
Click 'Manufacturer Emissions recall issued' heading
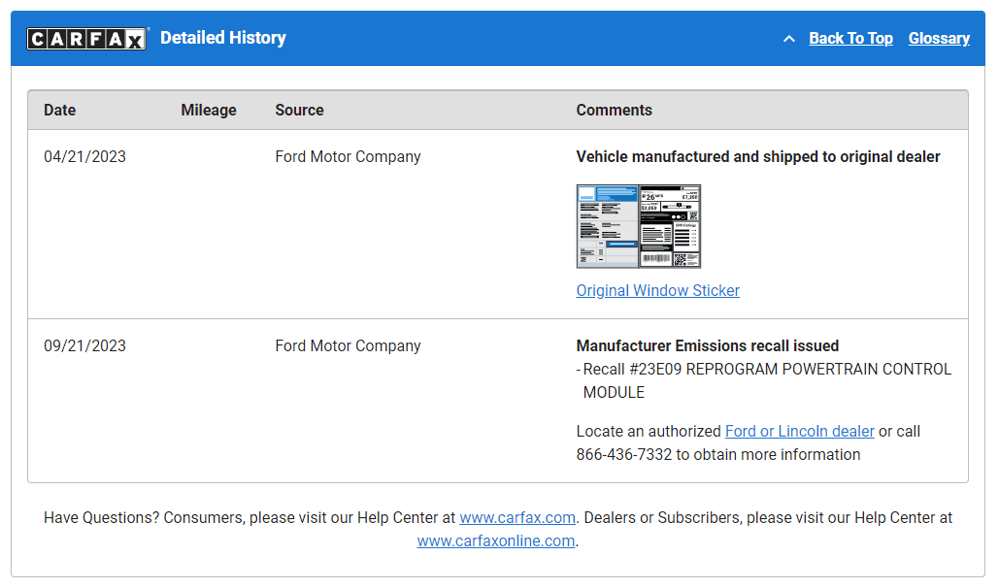(x=707, y=346)
